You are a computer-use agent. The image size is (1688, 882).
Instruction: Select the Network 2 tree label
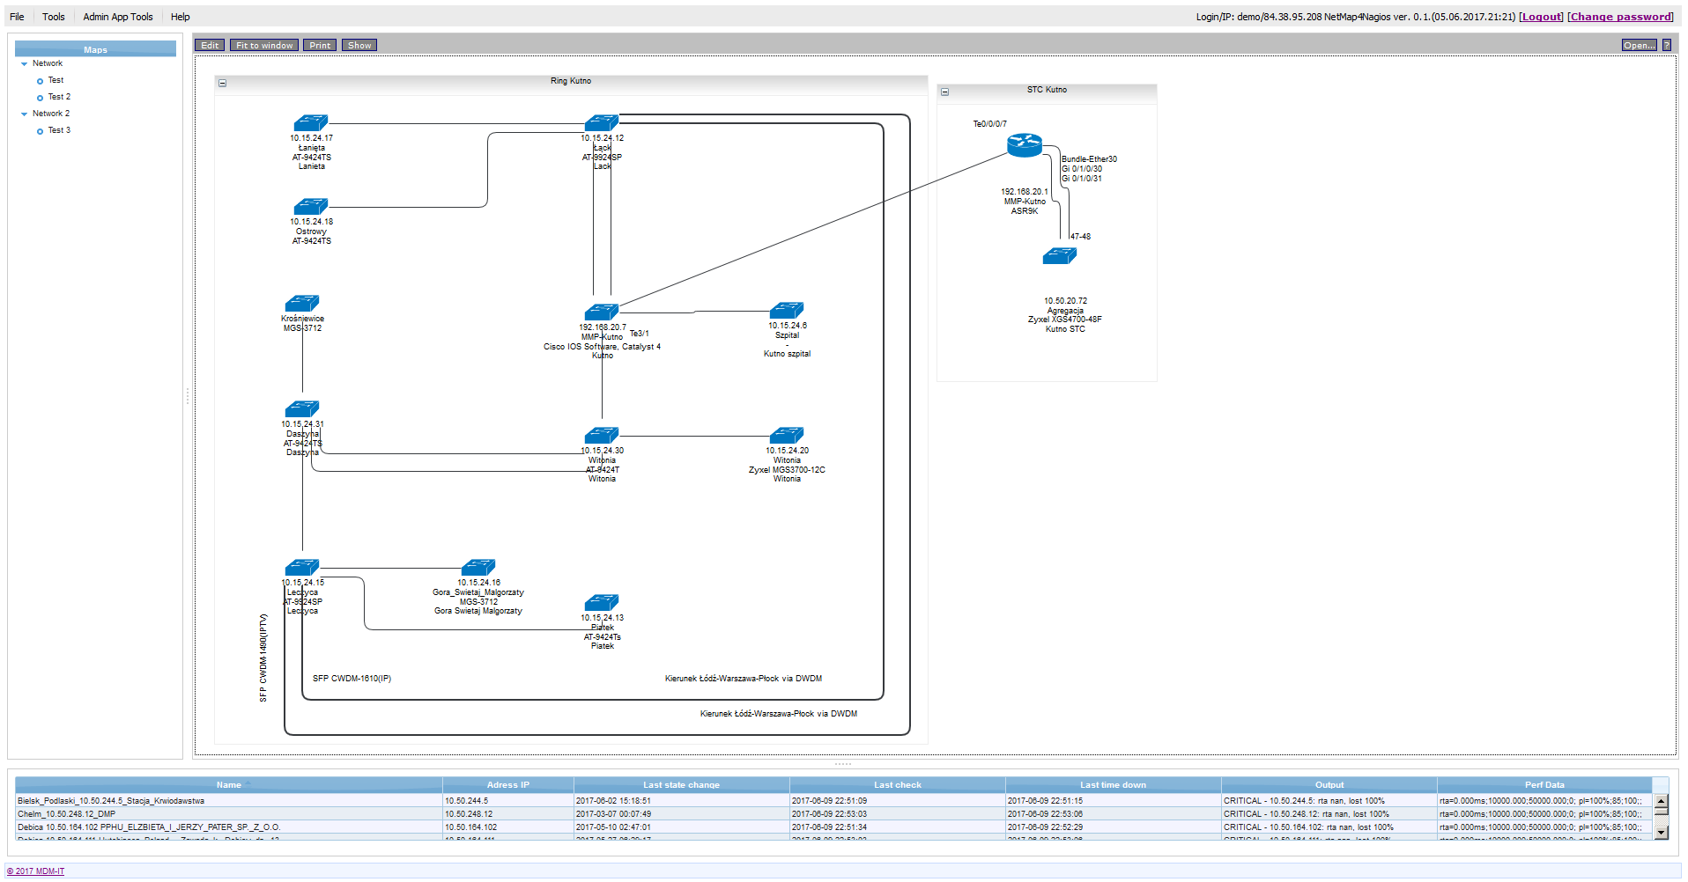coord(51,114)
